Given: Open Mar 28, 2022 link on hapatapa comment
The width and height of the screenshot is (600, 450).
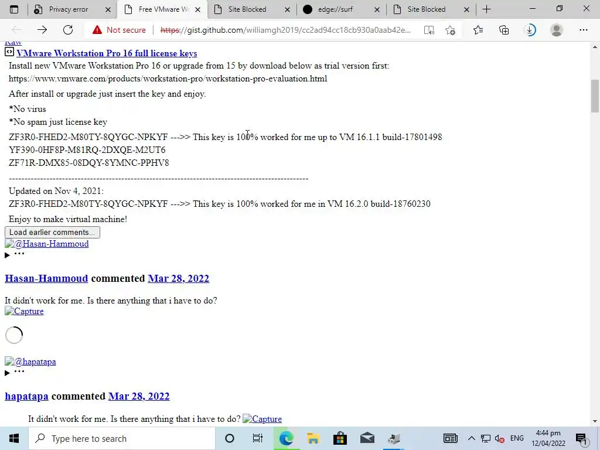Looking at the screenshot, I should tap(139, 396).
